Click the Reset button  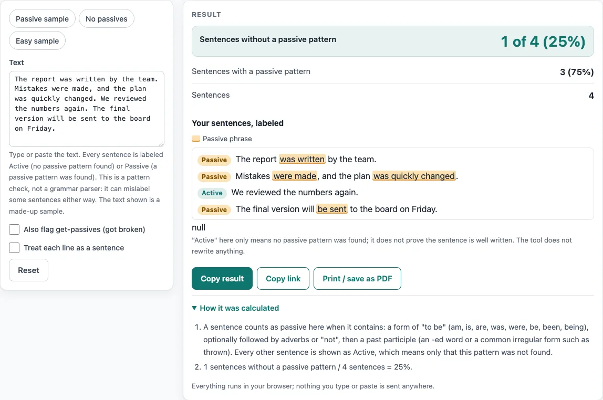tap(28, 270)
